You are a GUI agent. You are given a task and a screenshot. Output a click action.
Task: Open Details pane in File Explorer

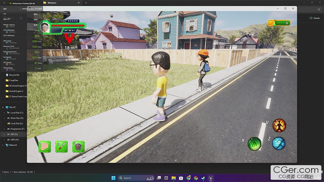[314, 18]
